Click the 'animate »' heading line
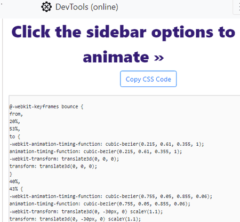Viewport: 240px width, 222px height. 123,57
